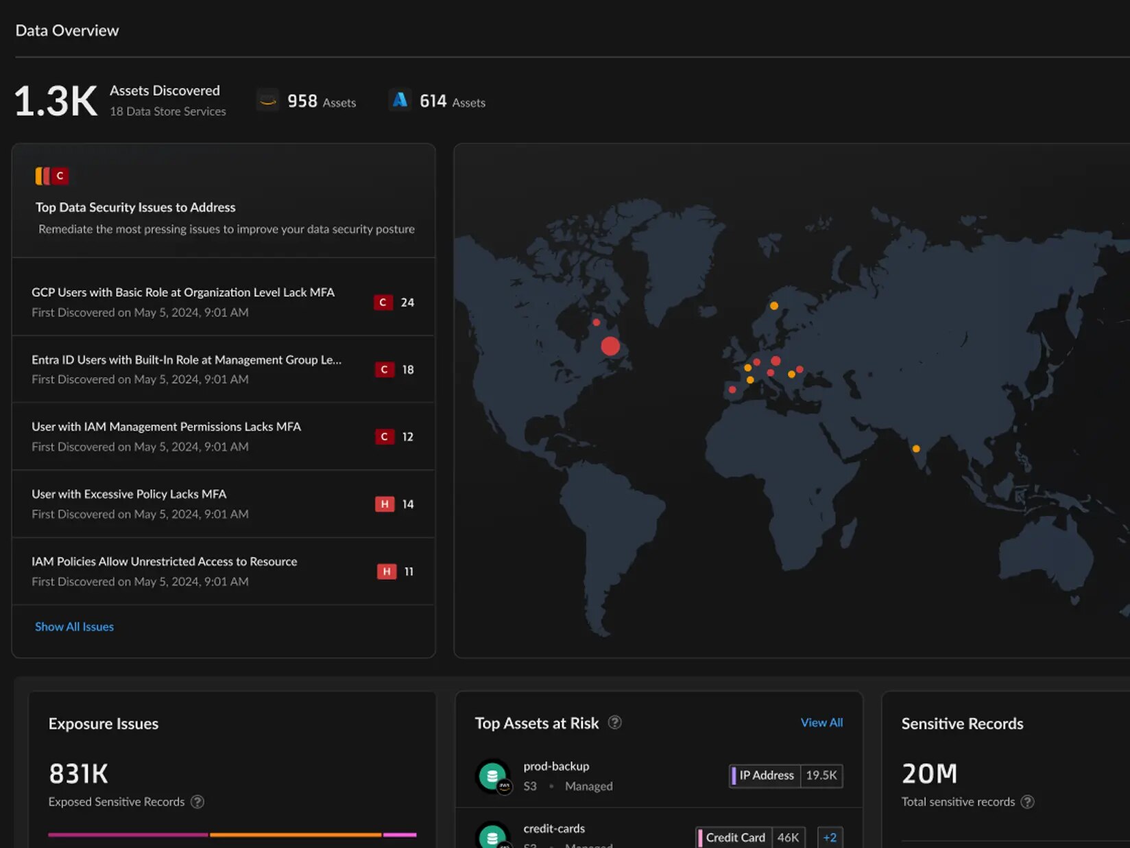The height and width of the screenshot is (848, 1130).
Task: Click the orange segment of Exposure Issues bar
Action: [295, 835]
